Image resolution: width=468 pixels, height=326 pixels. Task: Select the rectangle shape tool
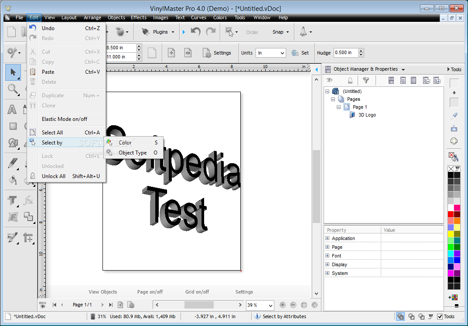point(13,126)
